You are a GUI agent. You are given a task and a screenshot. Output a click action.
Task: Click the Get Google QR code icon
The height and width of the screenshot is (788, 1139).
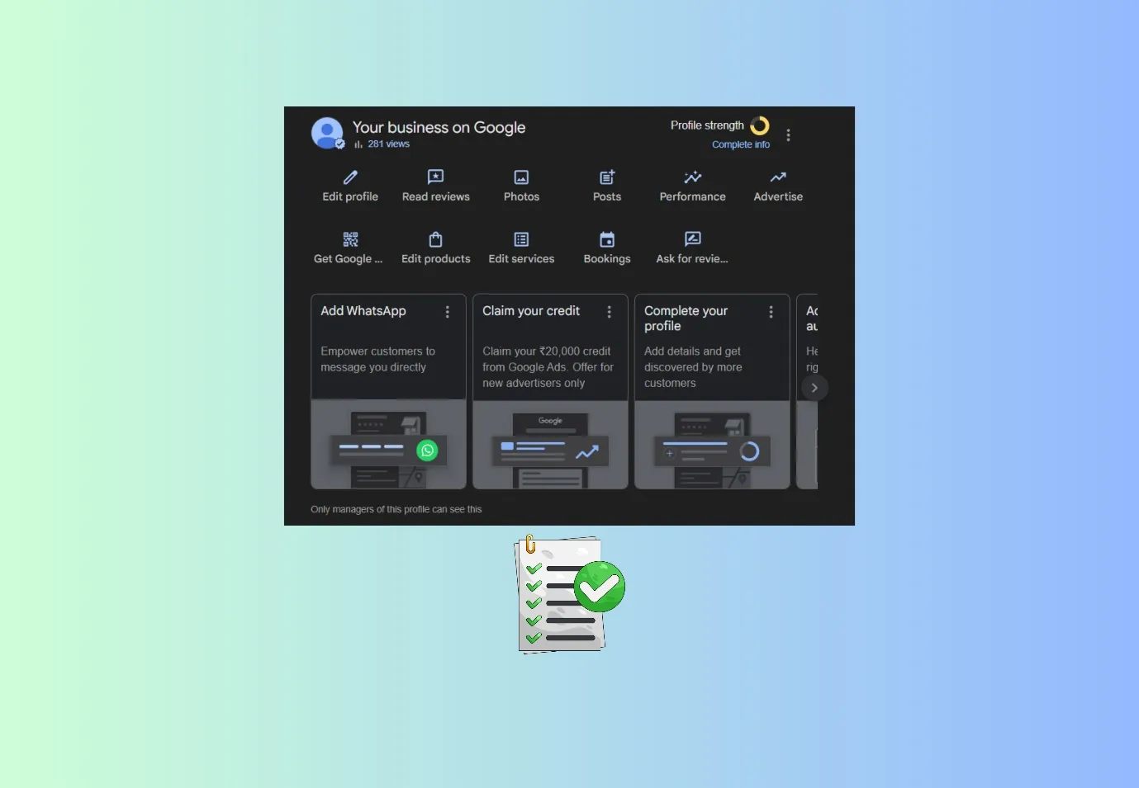click(350, 239)
